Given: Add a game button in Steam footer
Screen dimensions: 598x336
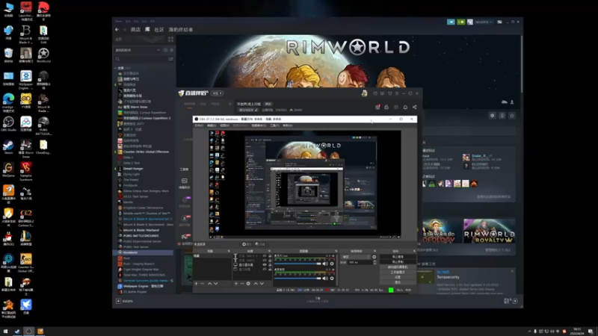Looking at the screenshot, I should point(124,301).
